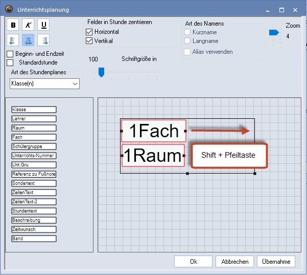Toggle italic formatting button
The image size is (307, 275).
(x=28, y=25)
